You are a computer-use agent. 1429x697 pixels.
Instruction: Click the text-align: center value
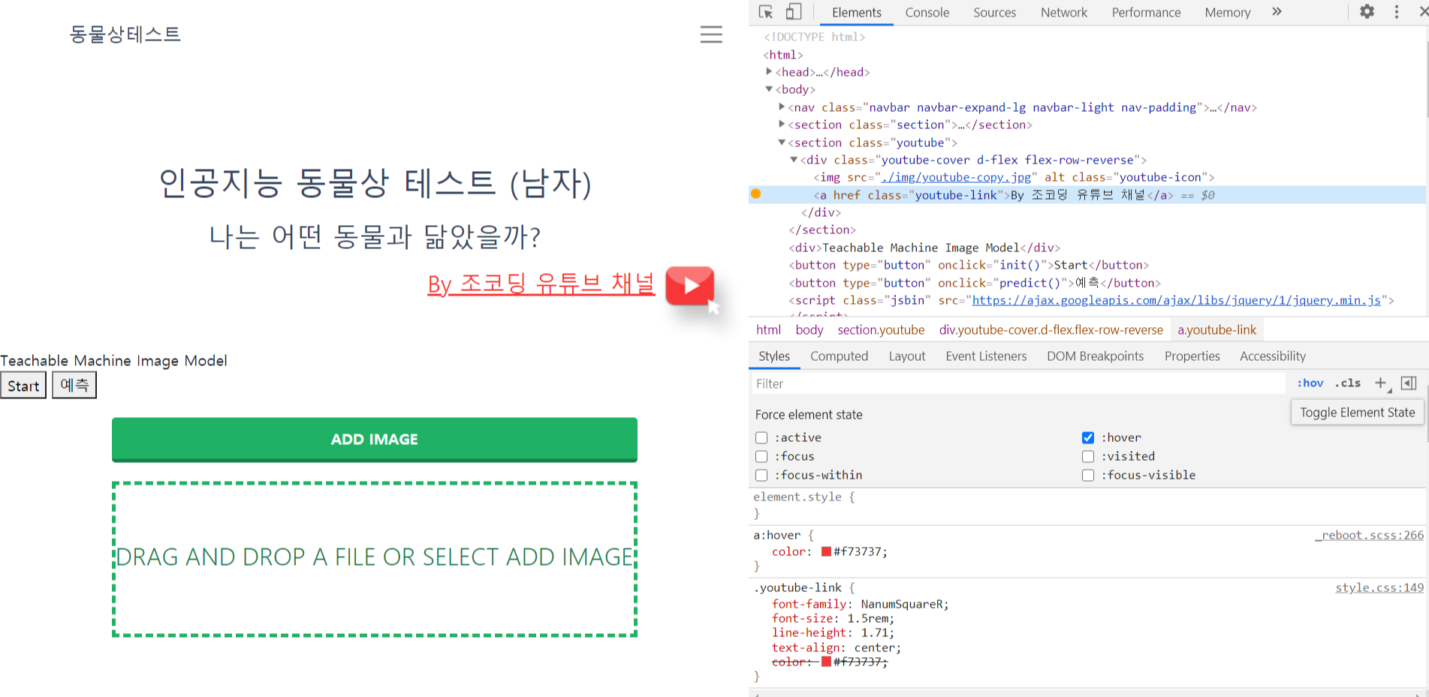point(875,647)
